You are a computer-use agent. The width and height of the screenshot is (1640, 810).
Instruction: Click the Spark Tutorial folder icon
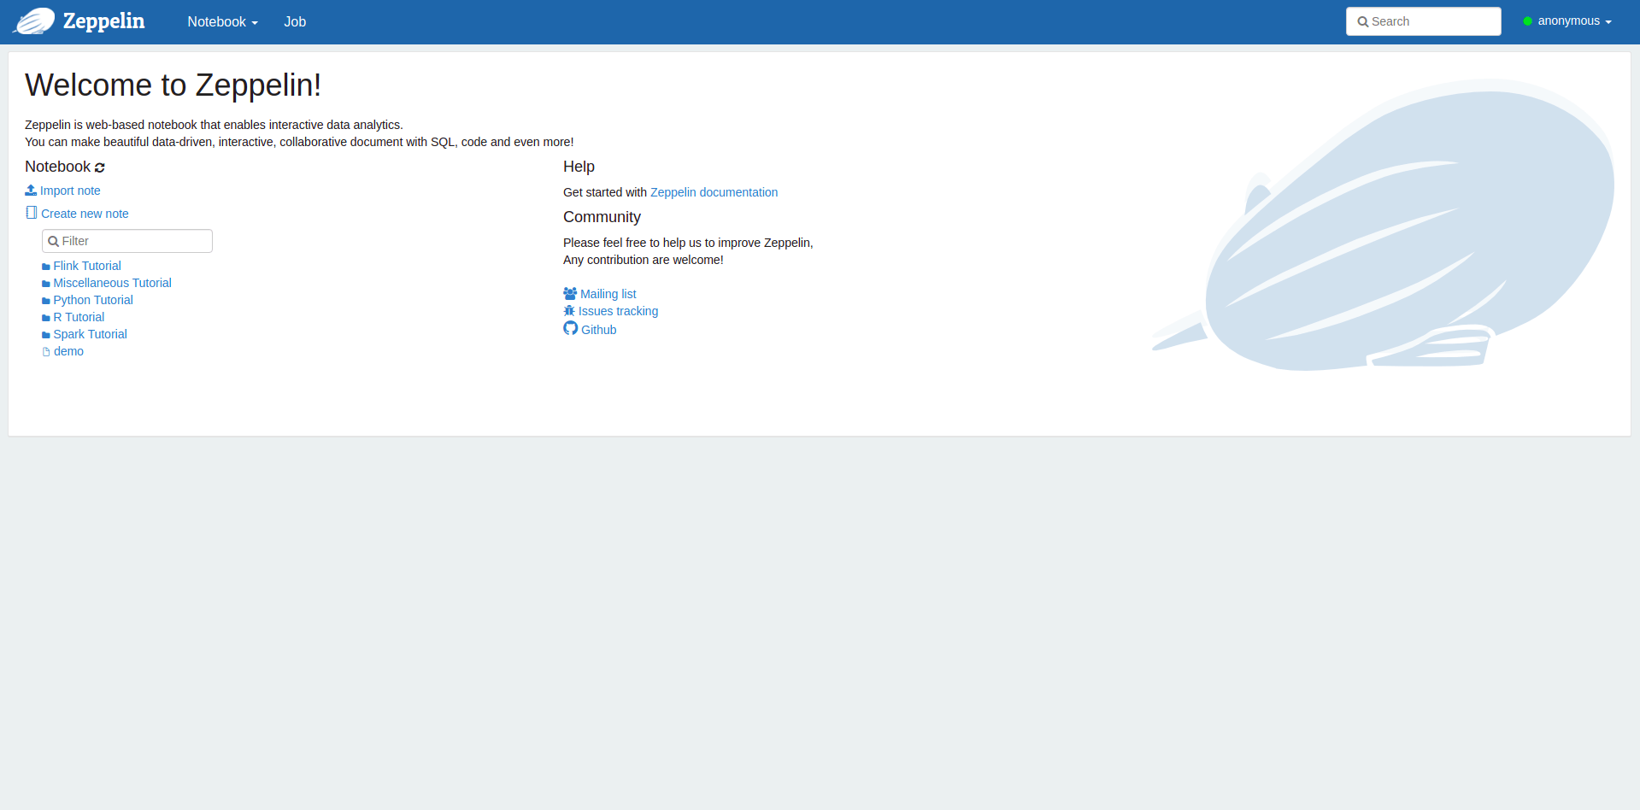(46, 335)
